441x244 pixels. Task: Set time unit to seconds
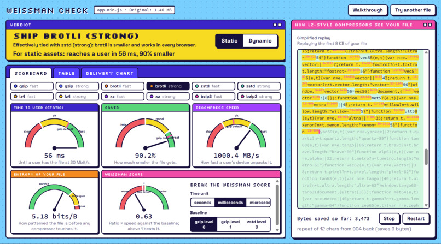[202, 203]
